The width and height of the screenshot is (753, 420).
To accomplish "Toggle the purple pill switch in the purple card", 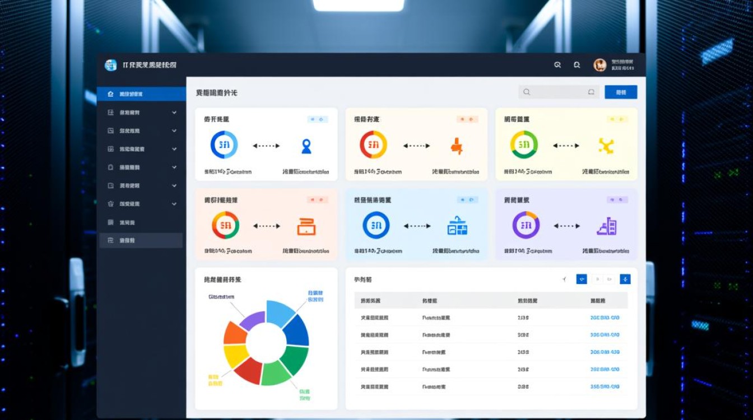I will coord(617,199).
